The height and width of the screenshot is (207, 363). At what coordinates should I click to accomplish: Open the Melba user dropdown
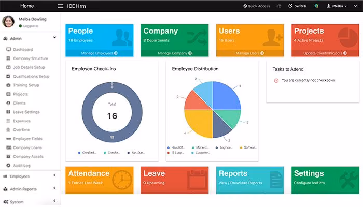337,6
